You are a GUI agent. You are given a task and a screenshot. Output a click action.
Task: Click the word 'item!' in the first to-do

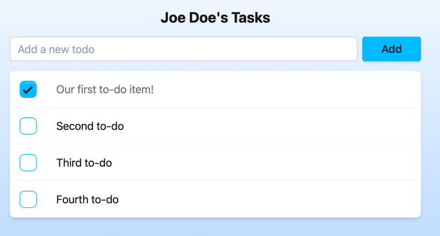(141, 89)
